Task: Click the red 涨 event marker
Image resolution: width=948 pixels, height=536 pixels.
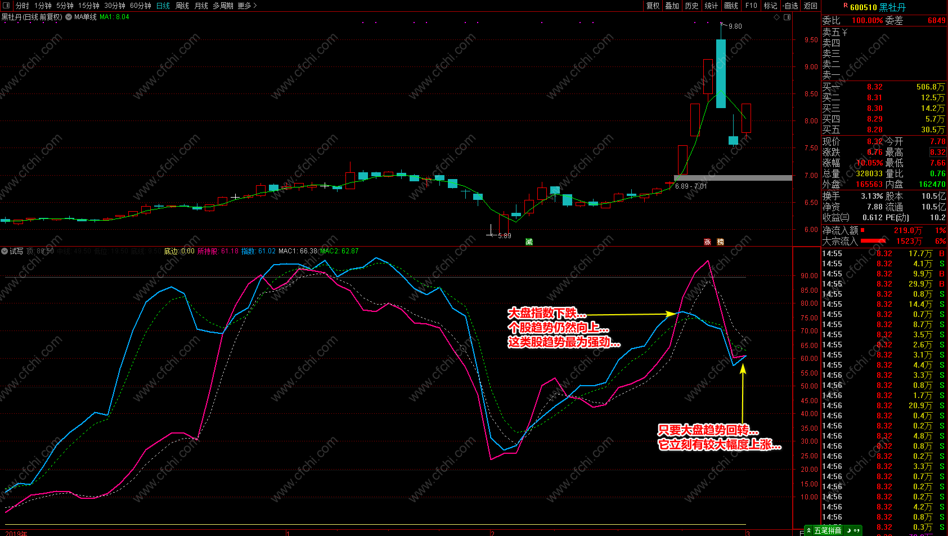Action: (707, 242)
